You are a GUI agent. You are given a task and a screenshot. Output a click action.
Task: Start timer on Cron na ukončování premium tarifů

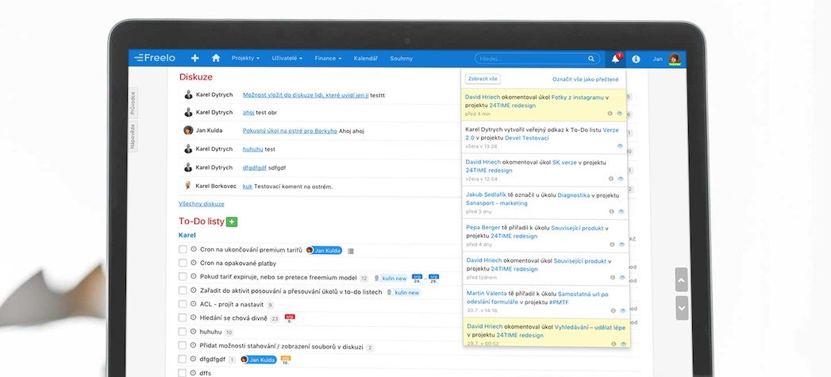[194, 249]
